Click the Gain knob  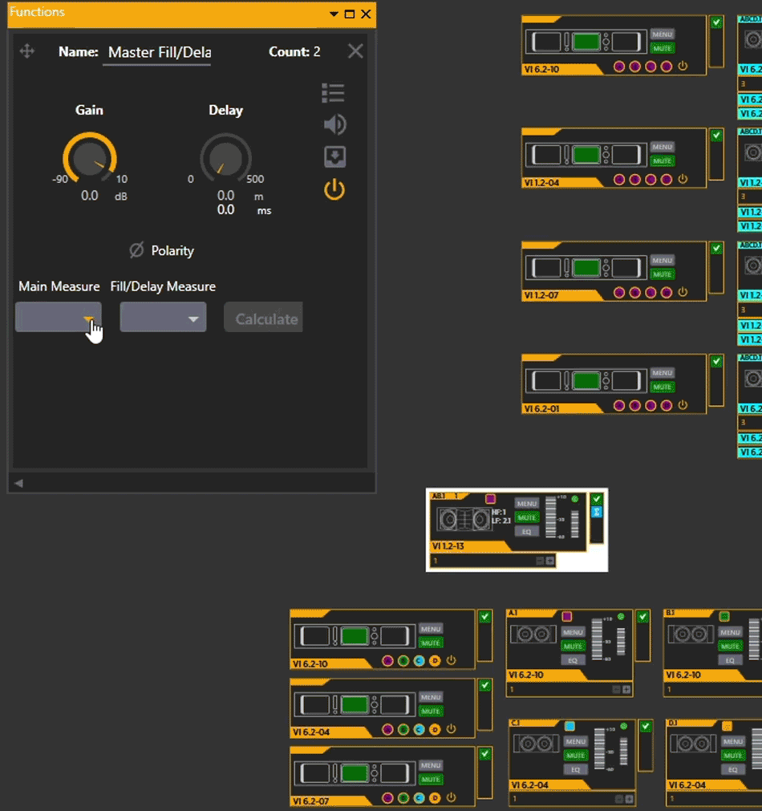click(89, 158)
